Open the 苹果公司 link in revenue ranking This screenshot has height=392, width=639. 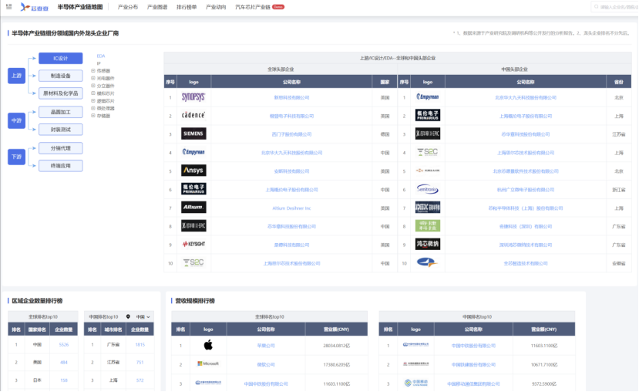[266, 346]
